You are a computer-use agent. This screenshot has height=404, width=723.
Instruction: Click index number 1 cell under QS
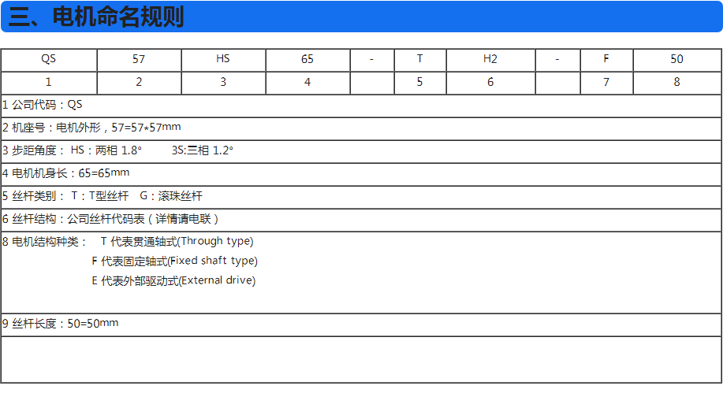pyautogui.click(x=49, y=83)
